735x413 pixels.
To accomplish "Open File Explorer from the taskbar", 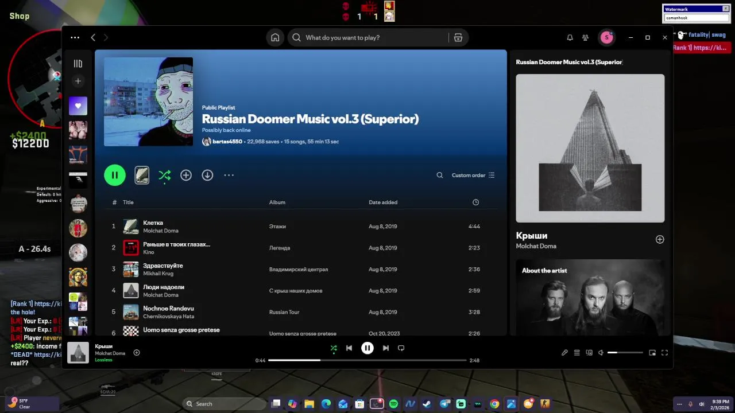I will [x=309, y=404].
